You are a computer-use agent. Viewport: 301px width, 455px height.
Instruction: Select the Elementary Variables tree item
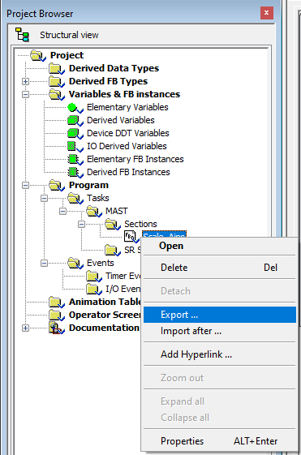pyautogui.click(x=127, y=107)
